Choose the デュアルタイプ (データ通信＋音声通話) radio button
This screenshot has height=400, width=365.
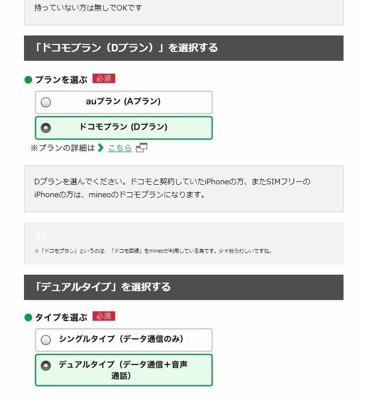pos(46,366)
